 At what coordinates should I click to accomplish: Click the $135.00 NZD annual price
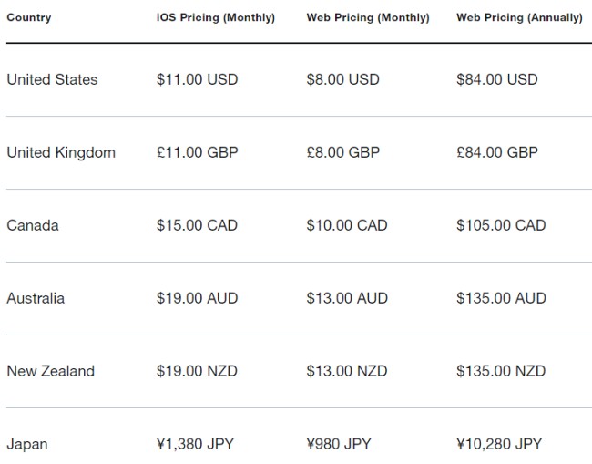(x=501, y=371)
